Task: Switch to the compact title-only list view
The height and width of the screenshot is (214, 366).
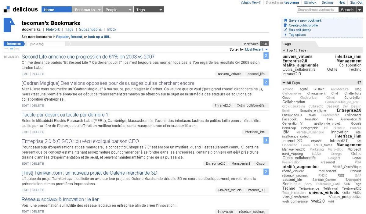Action: (6, 49)
